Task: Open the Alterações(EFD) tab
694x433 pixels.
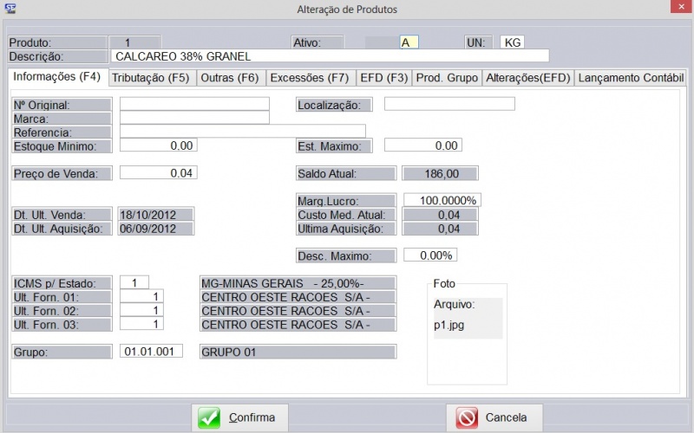Action: (527, 78)
